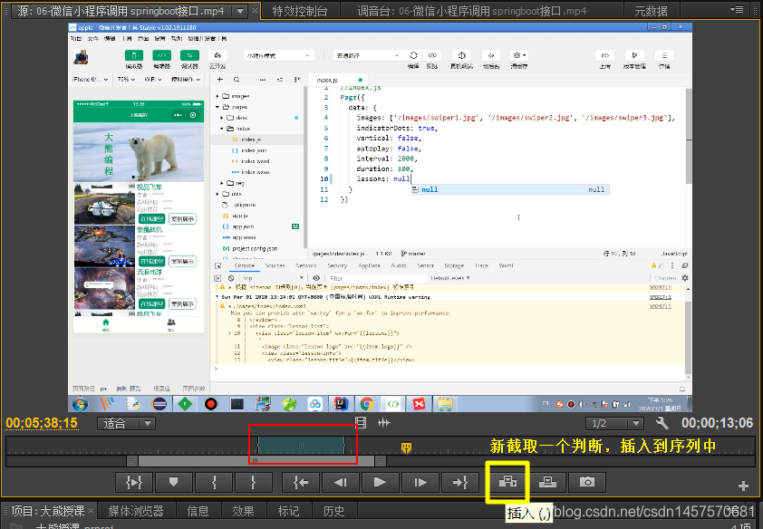763x529 pixels.
Task: Open the 效果 tab
Action: coord(243,511)
